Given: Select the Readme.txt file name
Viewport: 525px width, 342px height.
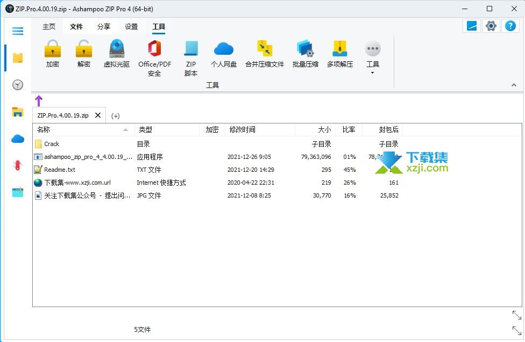Looking at the screenshot, I should pos(60,170).
